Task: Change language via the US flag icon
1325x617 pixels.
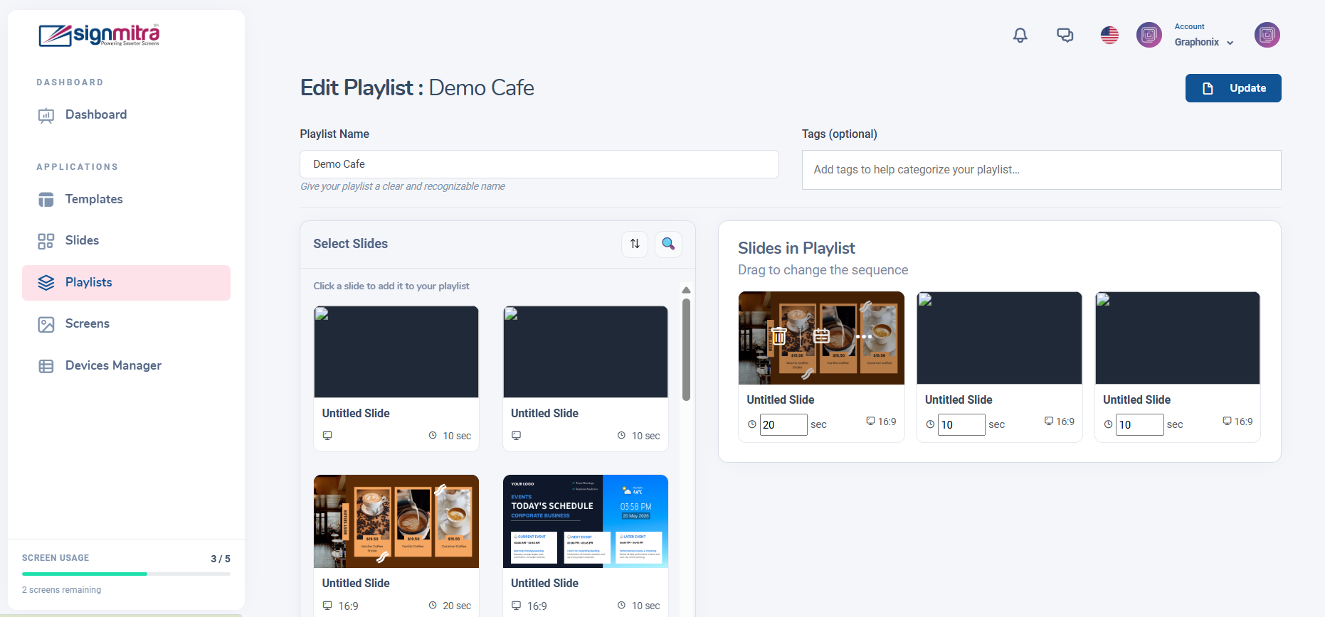Action: click(1109, 35)
